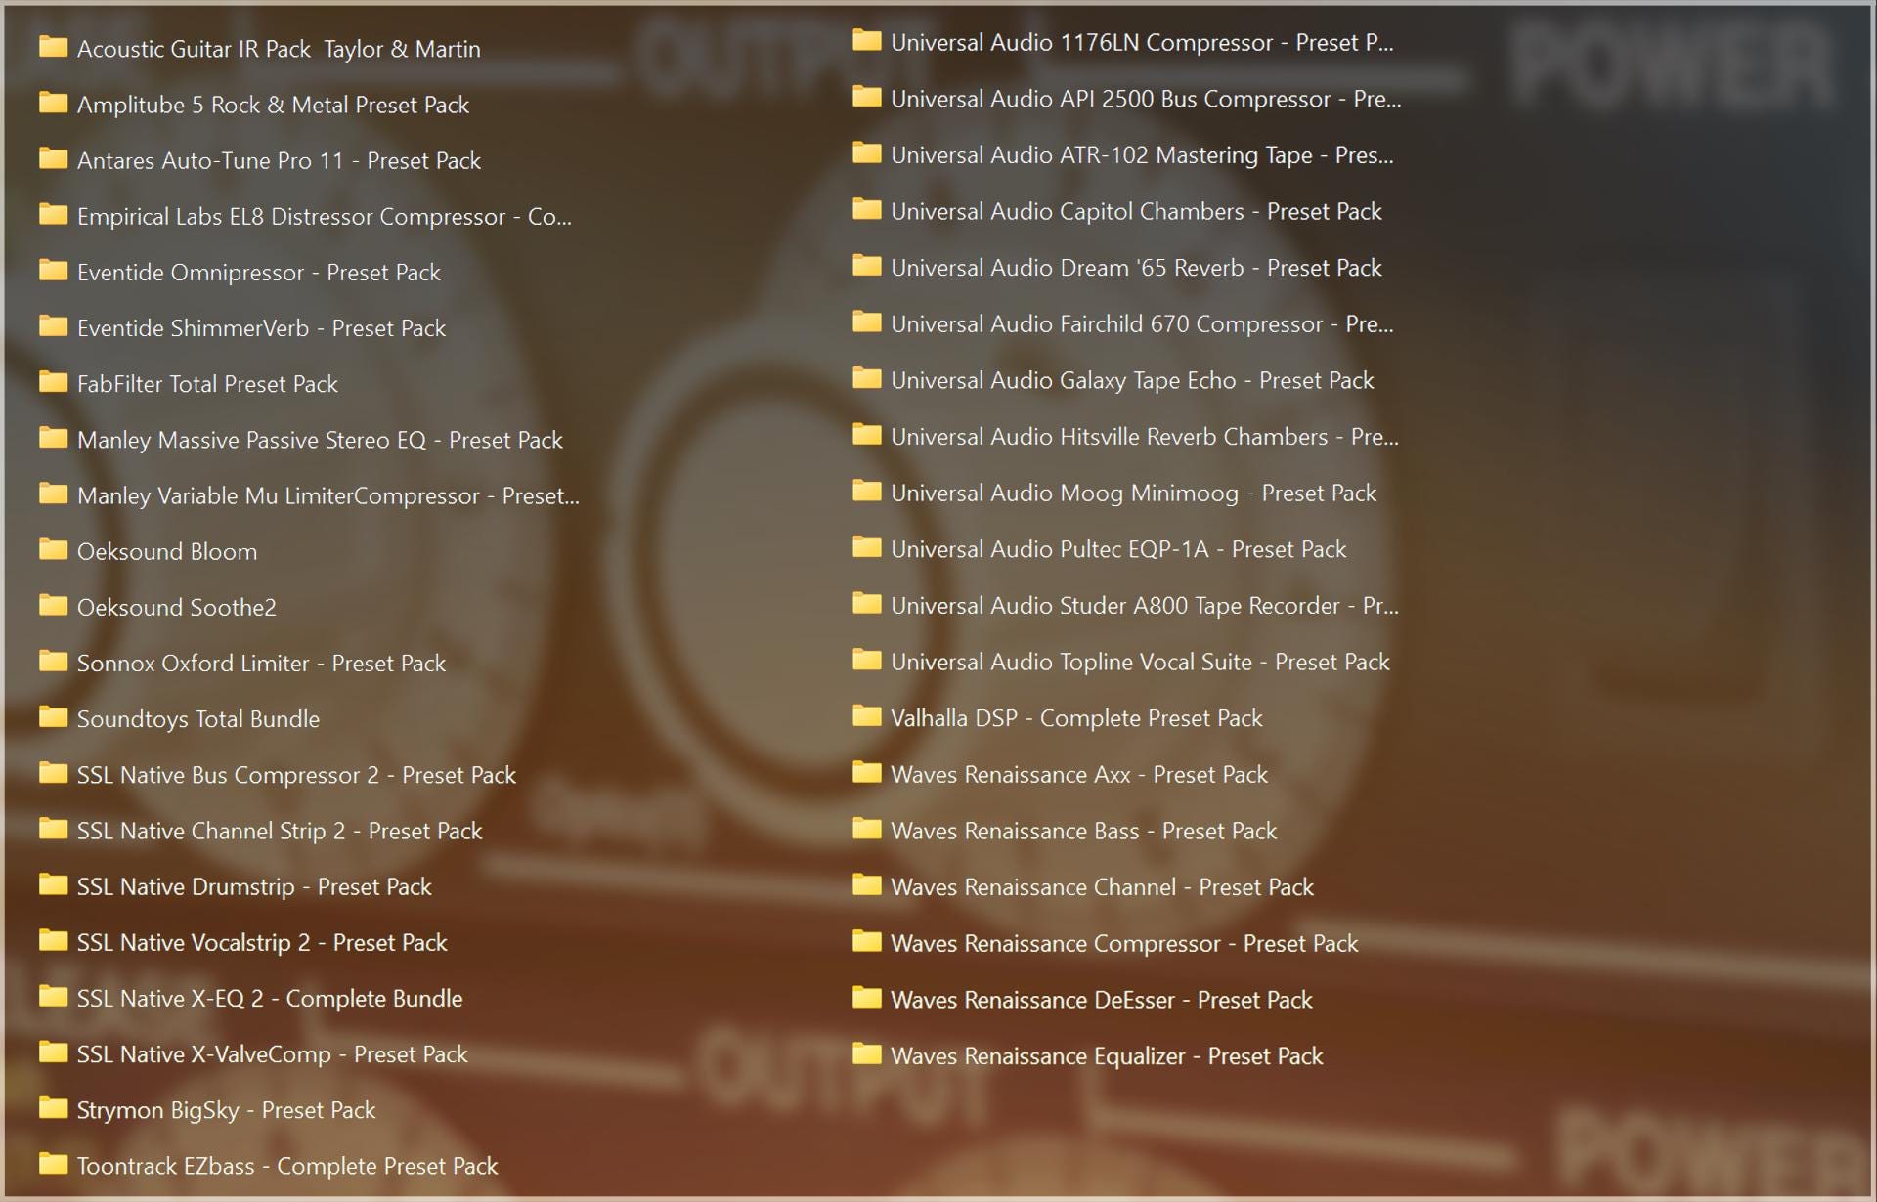This screenshot has width=1877, height=1202.
Task: Click 'Waves Renaissance Bass - Preset Pack' name
Action: click(x=1084, y=831)
